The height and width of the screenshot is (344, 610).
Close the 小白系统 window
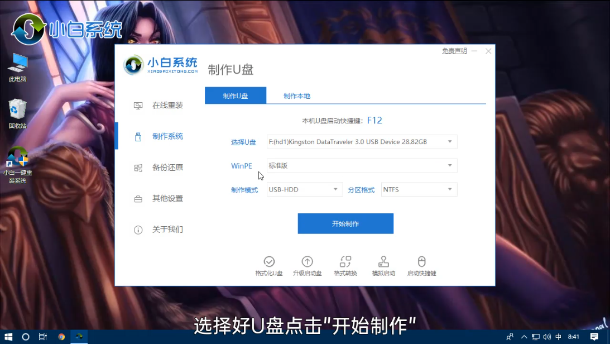pos(488,51)
